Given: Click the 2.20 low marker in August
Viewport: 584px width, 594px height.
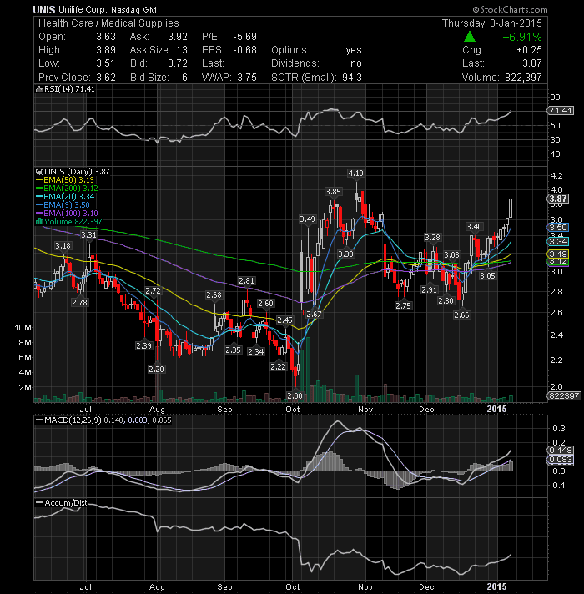Looking at the screenshot, I should (156, 369).
